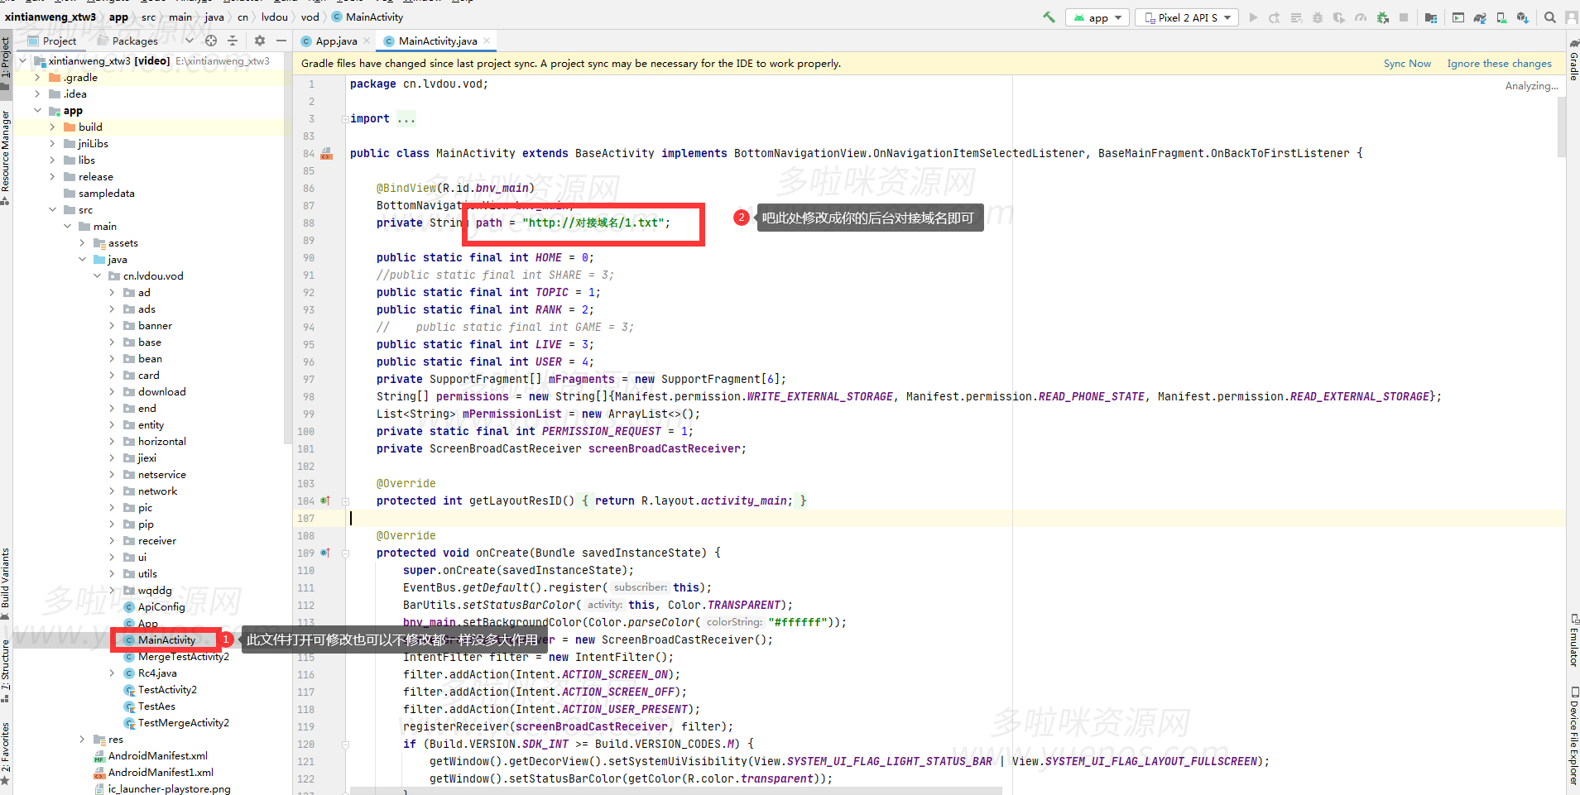Image resolution: width=1580 pixels, height=795 pixels.
Task: Click the locate opened file crosshair icon
Action: 211,41
